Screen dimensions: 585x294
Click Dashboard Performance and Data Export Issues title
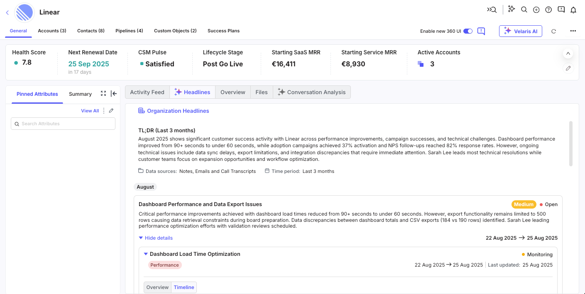coord(200,204)
